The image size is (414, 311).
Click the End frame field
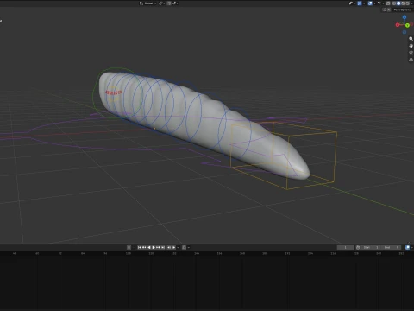pyautogui.click(x=391, y=247)
